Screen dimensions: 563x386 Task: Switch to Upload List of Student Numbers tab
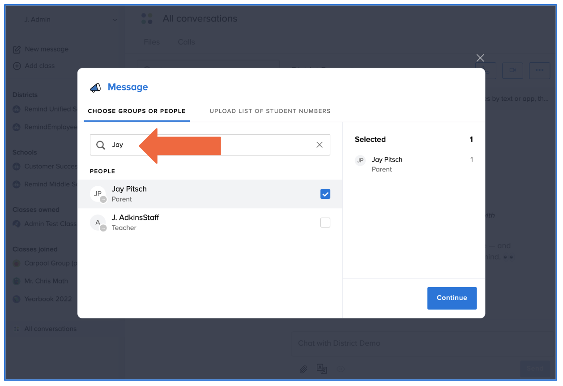point(270,111)
